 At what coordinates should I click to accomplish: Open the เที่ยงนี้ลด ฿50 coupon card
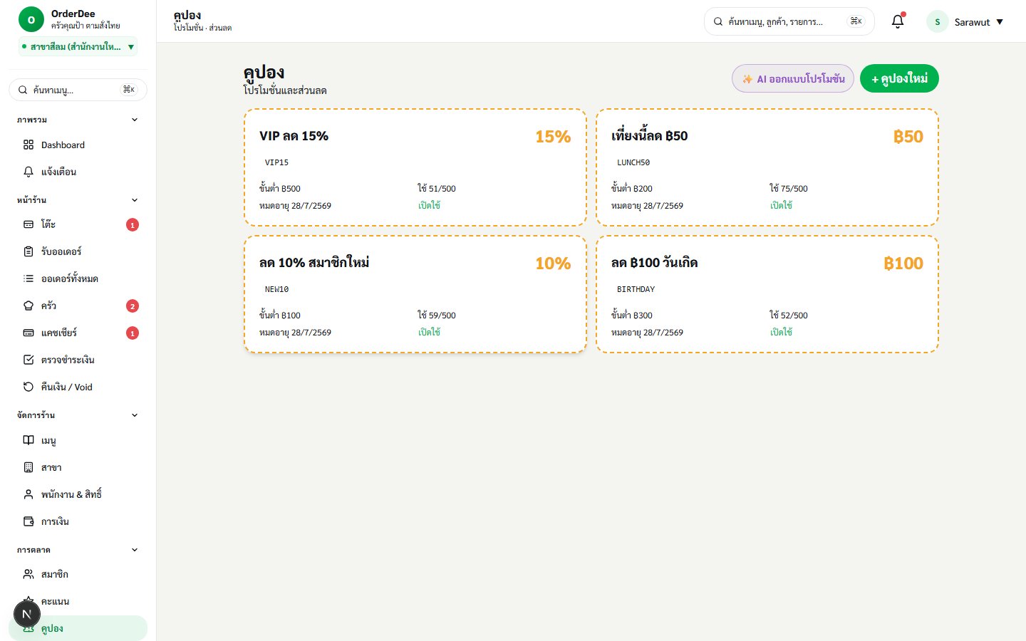(x=767, y=167)
